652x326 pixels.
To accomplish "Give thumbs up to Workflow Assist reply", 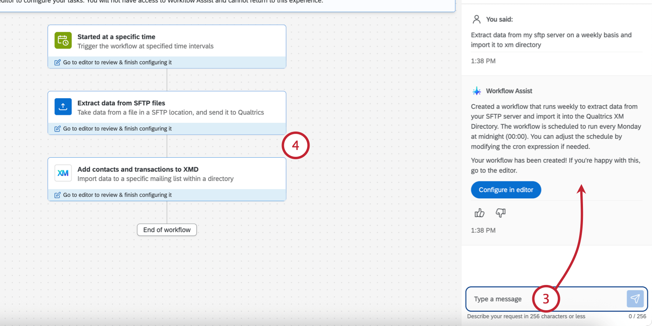I will pyautogui.click(x=479, y=213).
